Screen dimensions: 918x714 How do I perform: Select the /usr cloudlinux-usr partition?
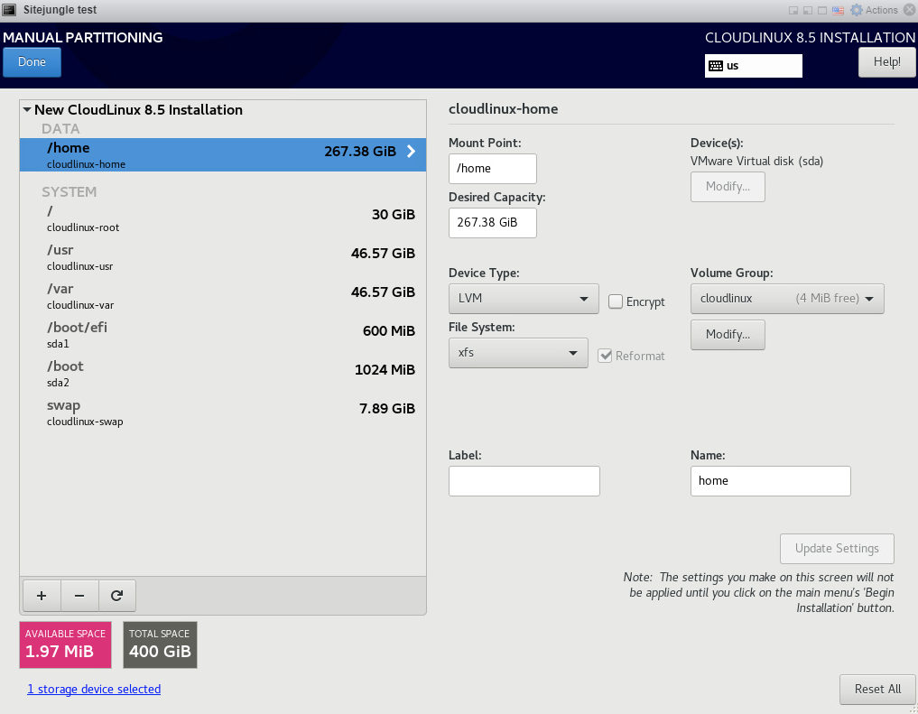pyautogui.click(x=222, y=257)
